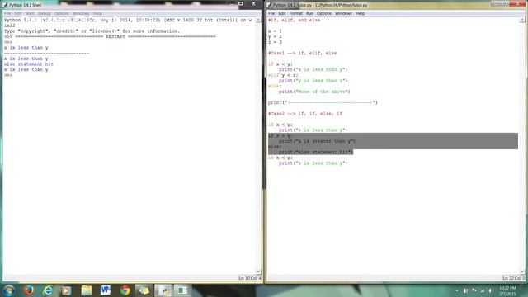This screenshot has width=528, height=297.
Task: Close the tutor.py editor window
Action: [x=517, y=3]
